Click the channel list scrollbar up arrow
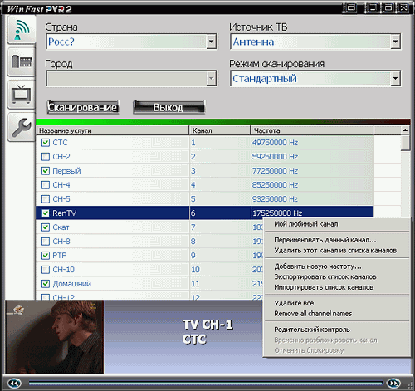This screenshot has height=391, width=415. point(405,130)
